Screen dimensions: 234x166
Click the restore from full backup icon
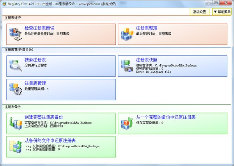click(x=127, y=123)
